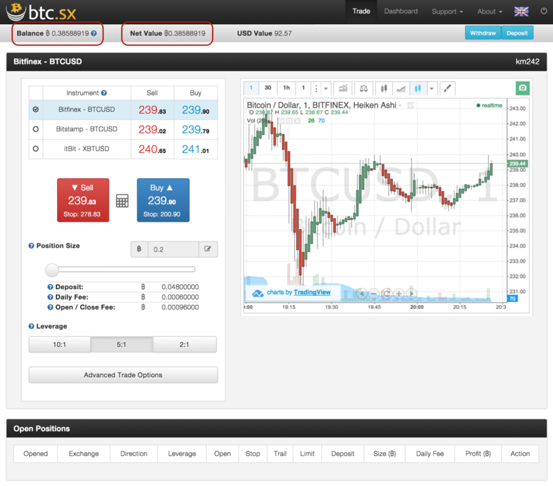Open chart indicators icon

pos(343,88)
